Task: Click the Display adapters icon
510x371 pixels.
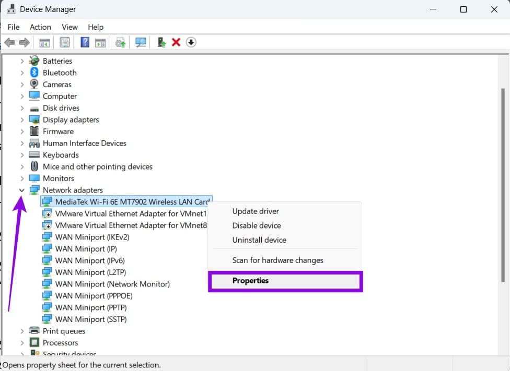Action: (x=34, y=119)
